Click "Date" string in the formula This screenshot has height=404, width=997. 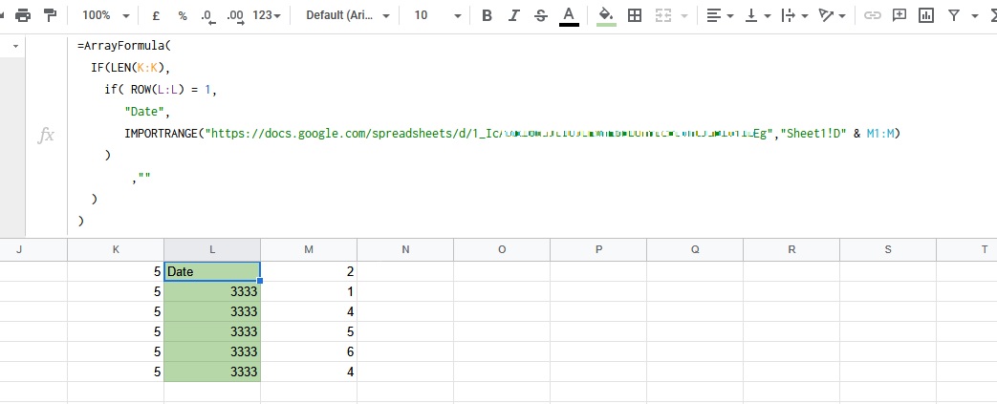click(x=145, y=112)
